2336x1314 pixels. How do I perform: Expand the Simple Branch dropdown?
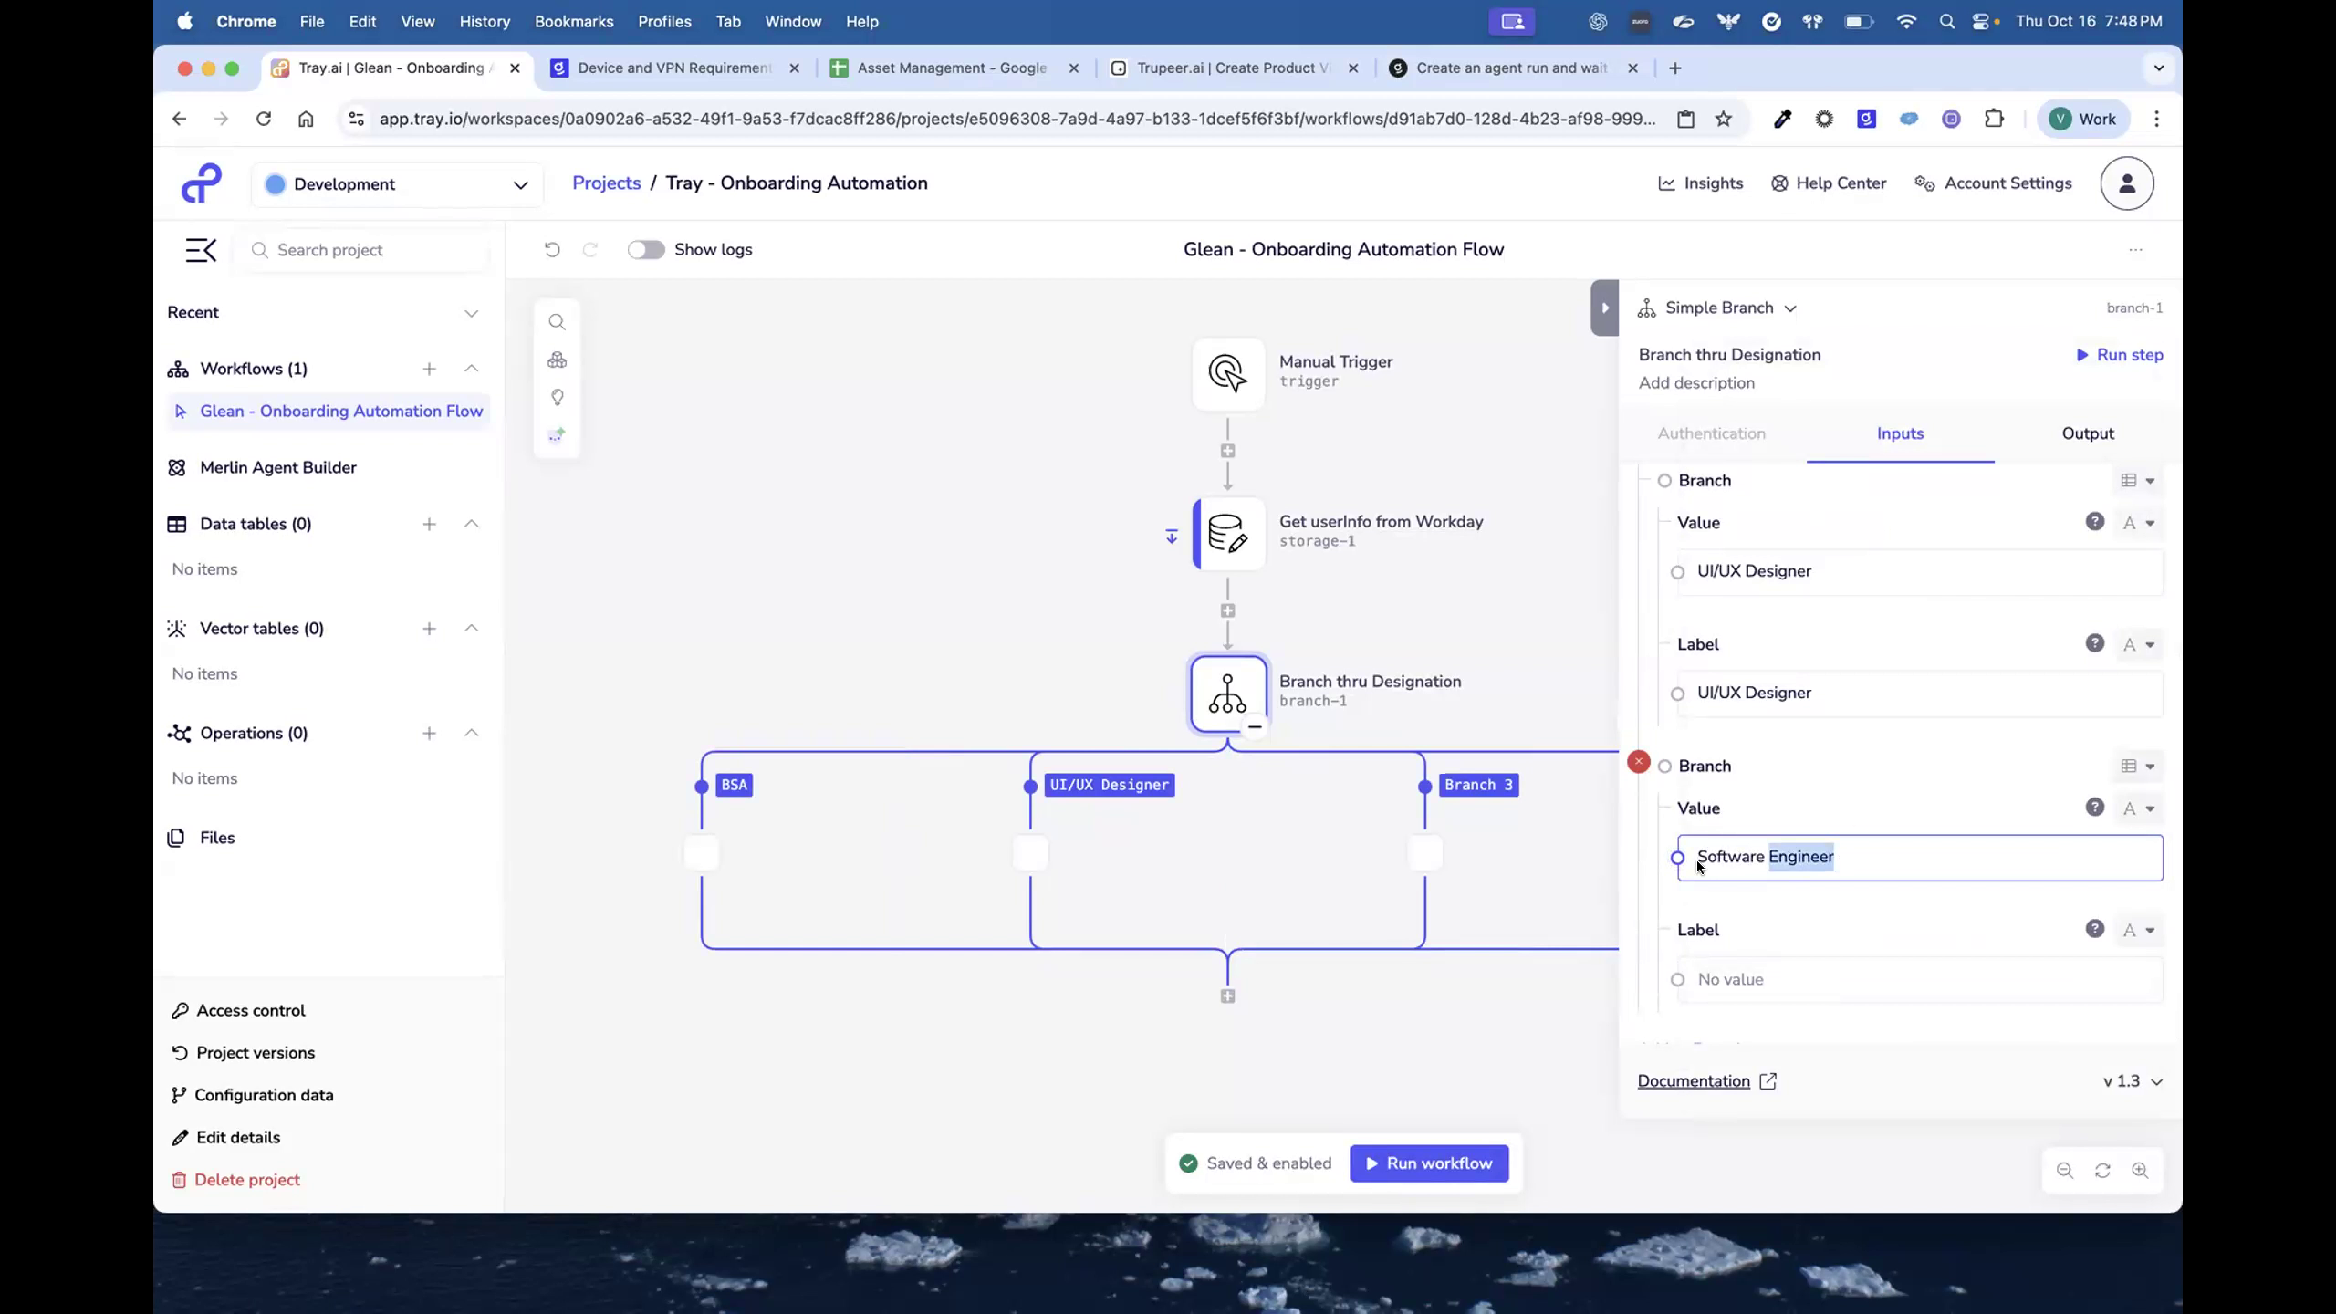pyautogui.click(x=1790, y=308)
